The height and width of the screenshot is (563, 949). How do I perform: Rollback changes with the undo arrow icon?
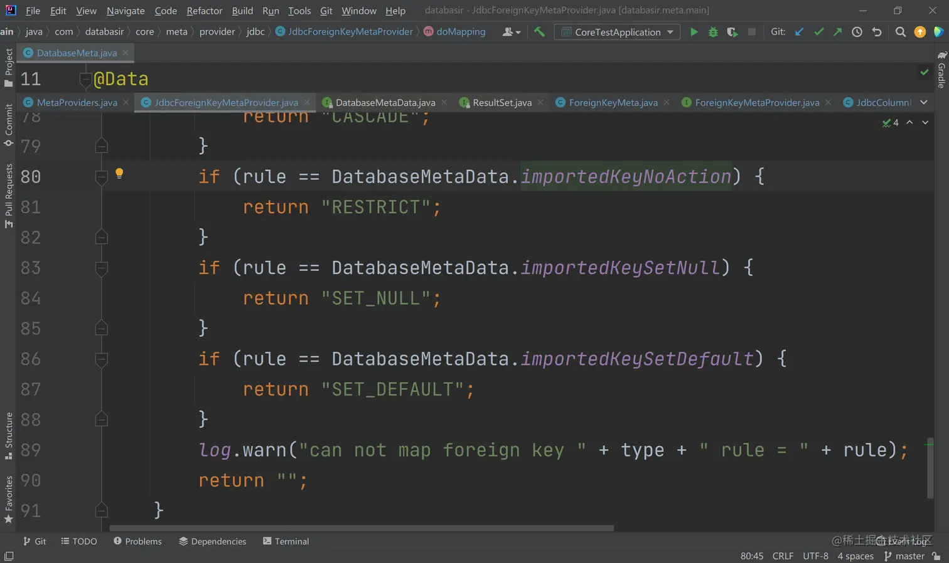pyautogui.click(x=877, y=31)
